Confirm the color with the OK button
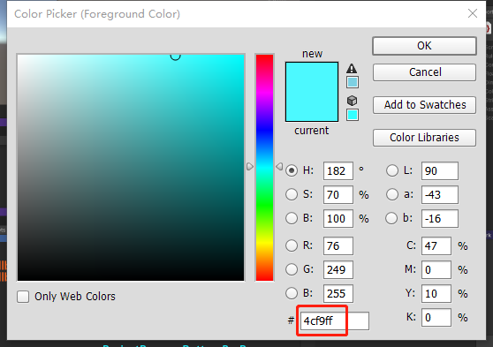 click(x=424, y=46)
